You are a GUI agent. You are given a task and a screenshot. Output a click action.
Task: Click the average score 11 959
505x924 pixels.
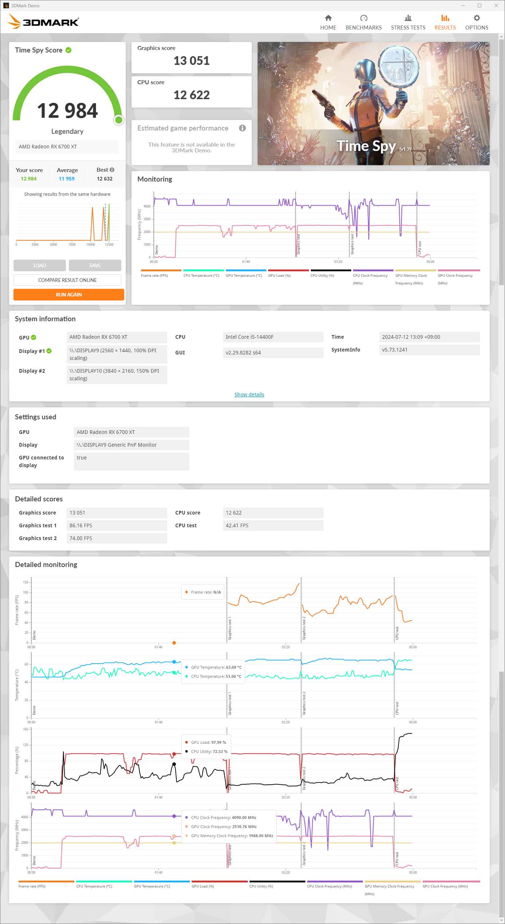tap(67, 179)
